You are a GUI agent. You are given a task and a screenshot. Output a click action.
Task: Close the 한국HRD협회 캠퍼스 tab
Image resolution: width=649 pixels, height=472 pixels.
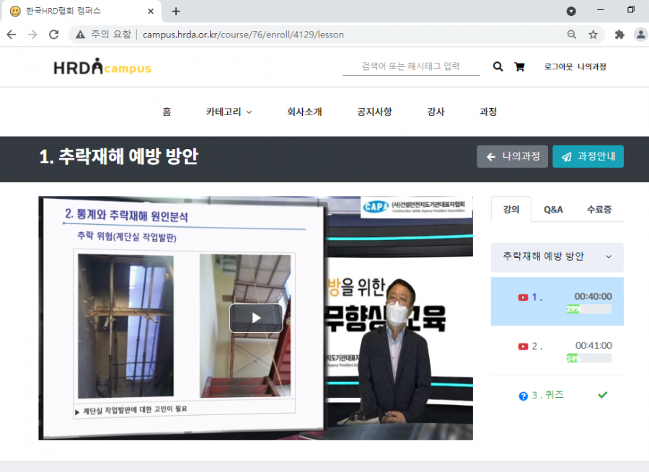151,11
